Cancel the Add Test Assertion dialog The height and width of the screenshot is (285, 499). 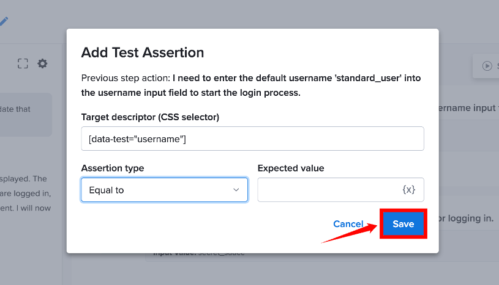point(348,224)
